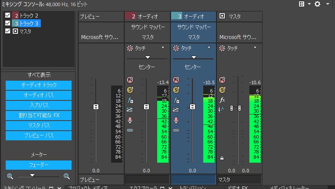Viewport: 335px width, 189px height.
Task: Open track 3 サウンド マッパー input selector
Action: tap(194, 27)
